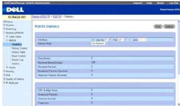
Task: Open History Table in the tree
Action: (x=19, y=52)
